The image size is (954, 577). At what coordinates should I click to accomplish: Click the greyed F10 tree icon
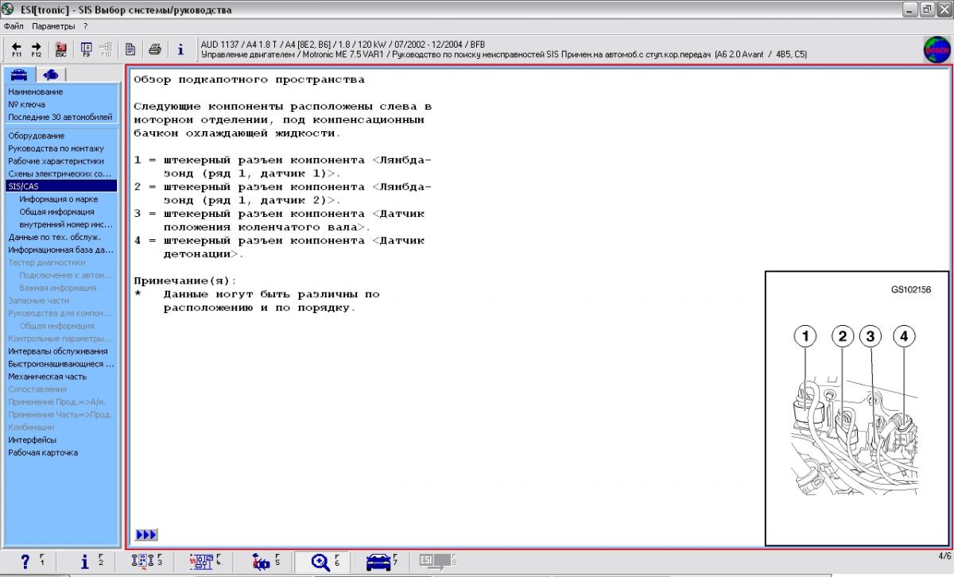point(107,49)
